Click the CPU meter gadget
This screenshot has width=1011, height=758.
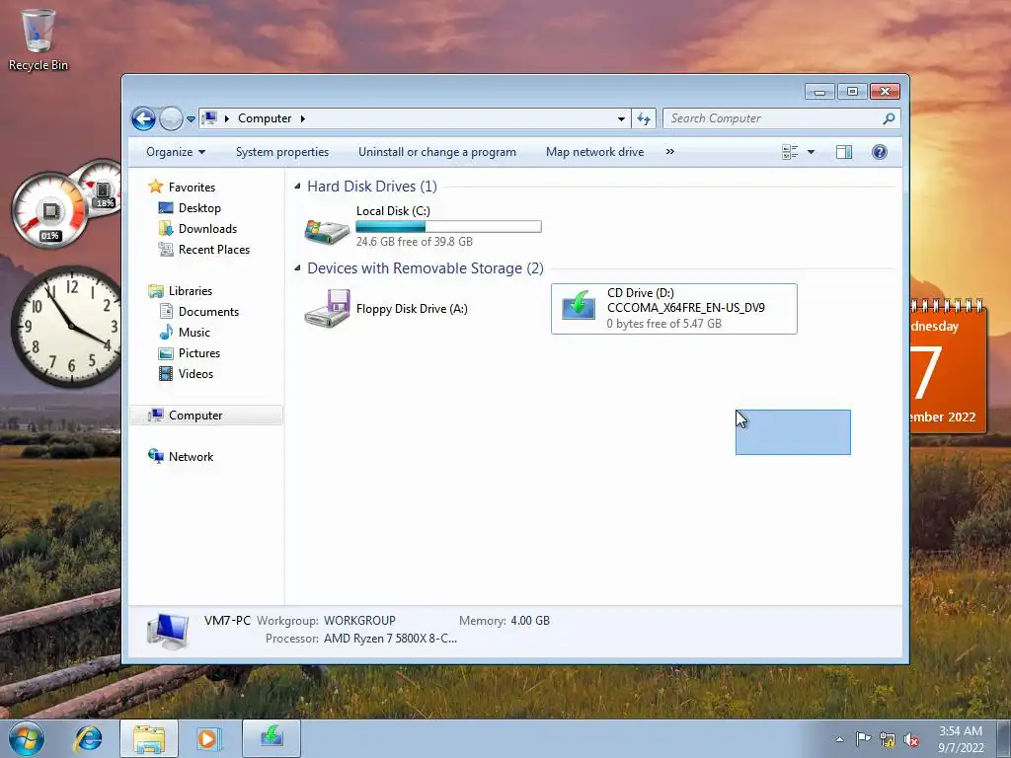[50, 210]
